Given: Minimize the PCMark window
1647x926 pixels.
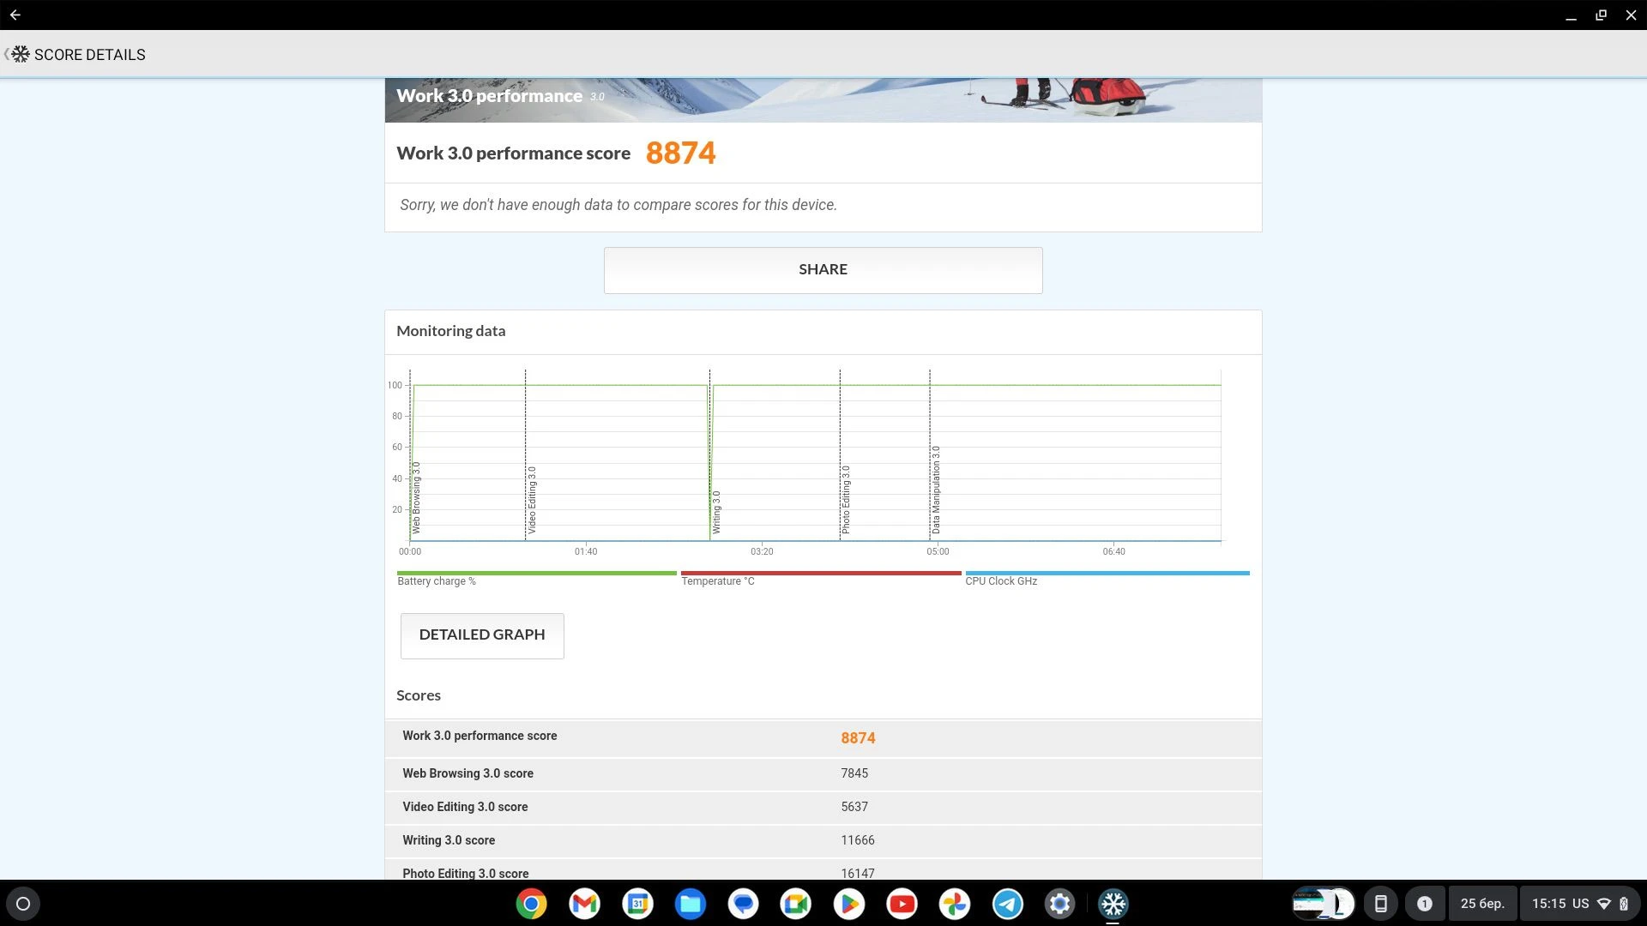Looking at the screenshot, I should pyautogui.click(x=1571, y=15).
